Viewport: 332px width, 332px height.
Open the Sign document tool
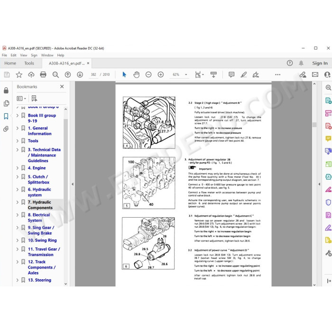[x=256, y=74]
